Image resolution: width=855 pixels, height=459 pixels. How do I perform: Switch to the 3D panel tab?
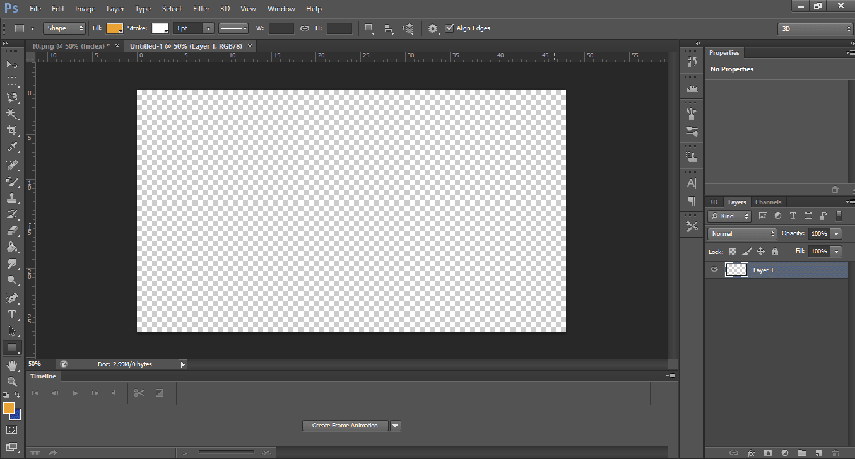click(713, 202)
